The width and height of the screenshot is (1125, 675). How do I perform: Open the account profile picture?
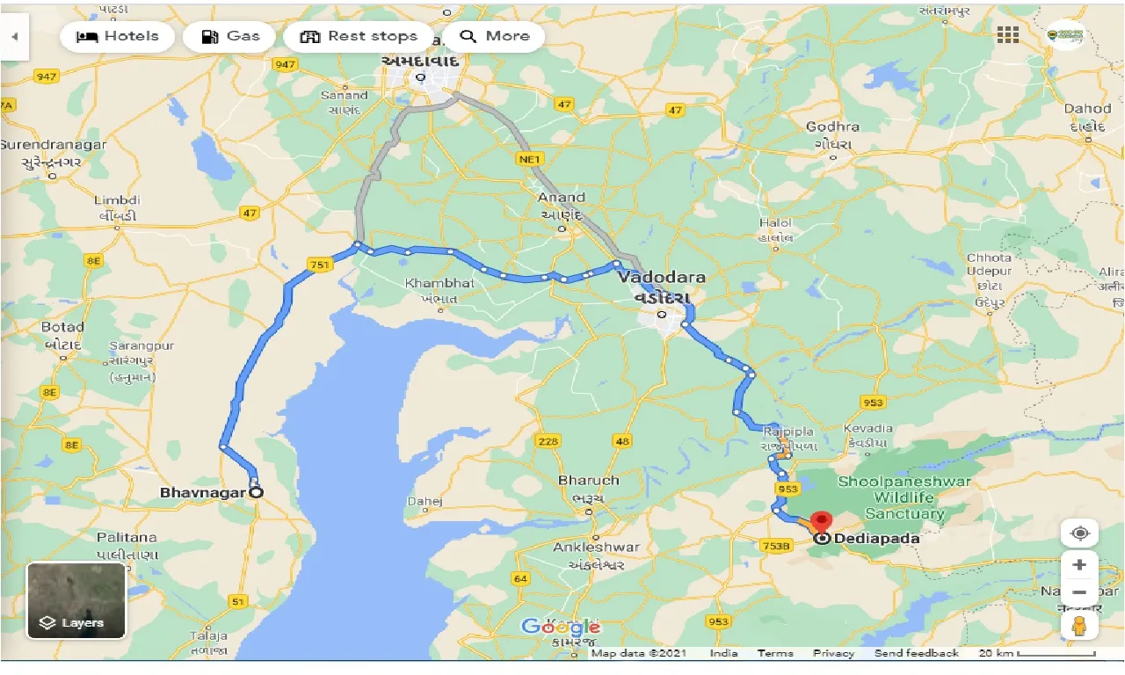pyautogui.click(x=1065, y=35)
